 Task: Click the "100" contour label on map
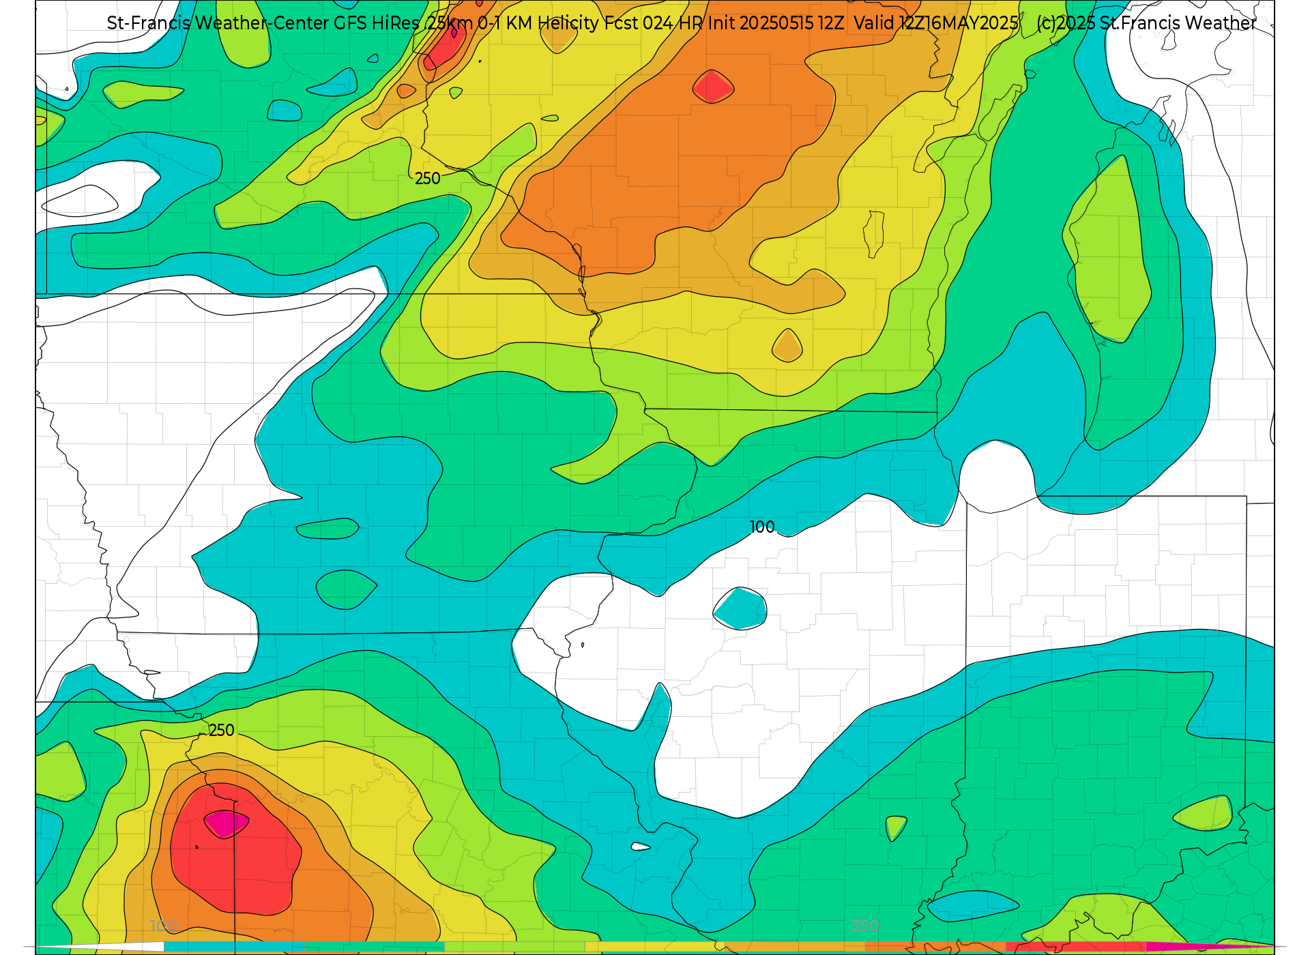762,527
